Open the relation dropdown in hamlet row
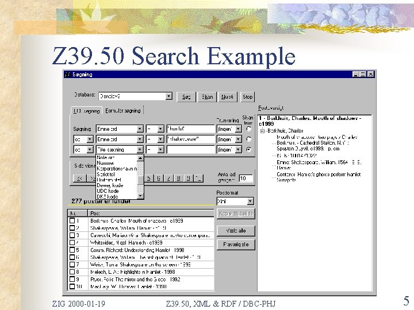 (x=160, y=129)
